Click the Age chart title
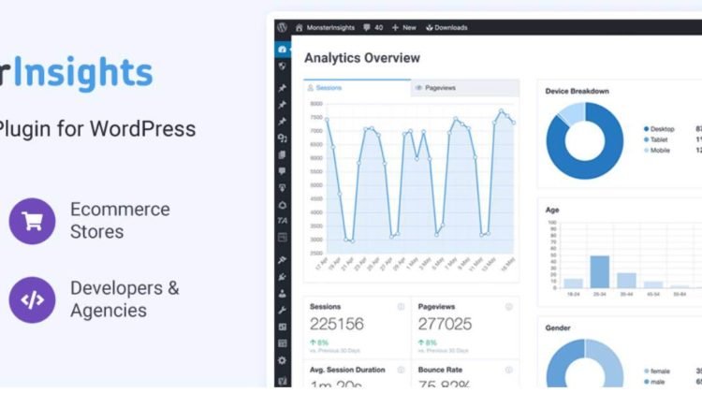 tap(552, 210)
